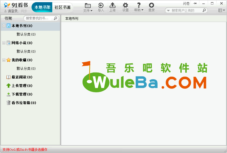
Task: Click the magnifier in the 书架 search box
Action: click(x=55, y=18)
